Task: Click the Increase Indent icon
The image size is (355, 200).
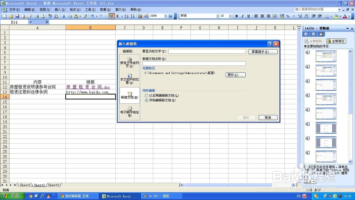Action: tap(320, 16)
